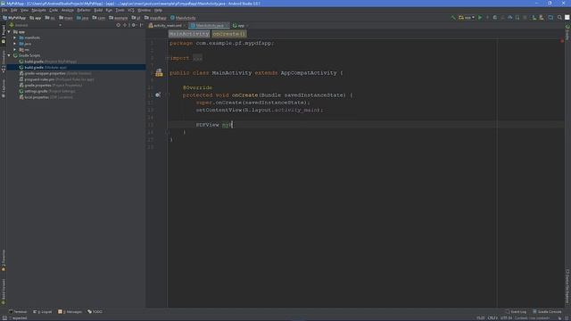Viewport: 571px width, 321px height.
Task: Open the SDK Manager toolbar icon
Action: click(x=542, y=18)
